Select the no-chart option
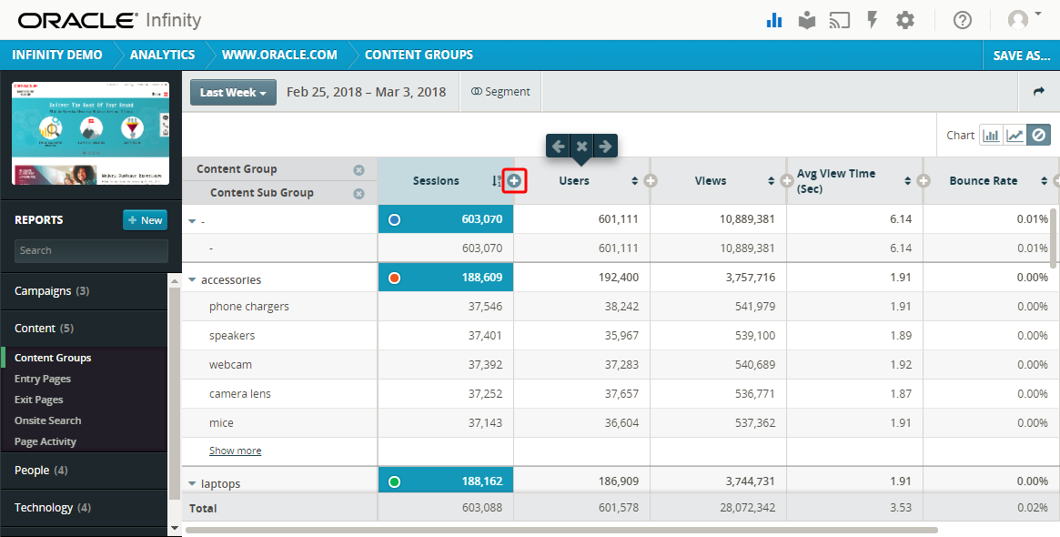Screen dimensions: 1060x537 [1038, 136]
